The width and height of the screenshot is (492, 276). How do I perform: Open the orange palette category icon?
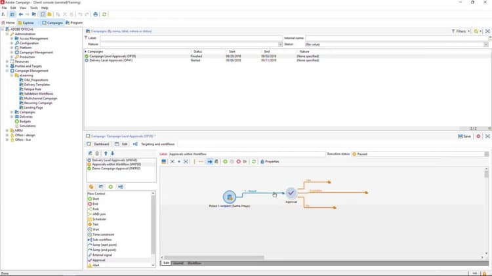pos(91,187)
